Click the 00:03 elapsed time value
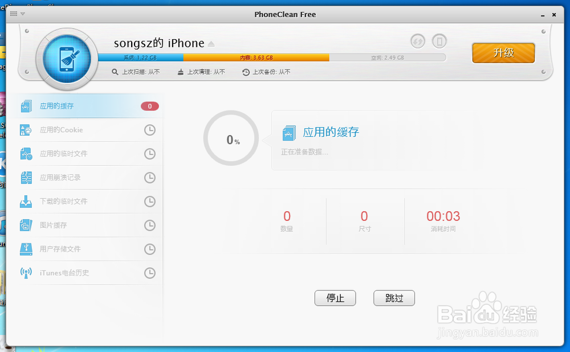570x352 pixels. click(x=443, y=216)
